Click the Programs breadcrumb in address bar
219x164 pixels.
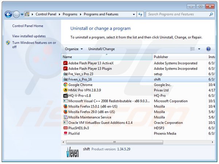click(x=69, y=14)
